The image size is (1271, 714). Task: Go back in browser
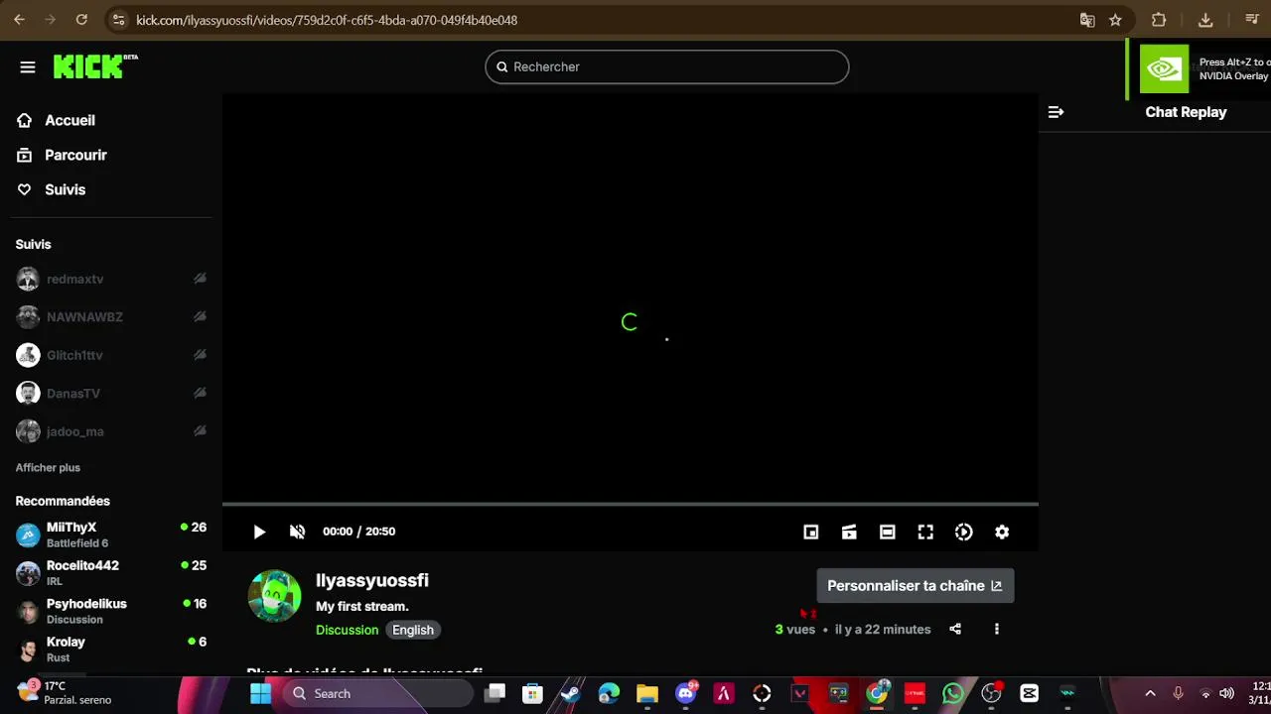[19, 20]
